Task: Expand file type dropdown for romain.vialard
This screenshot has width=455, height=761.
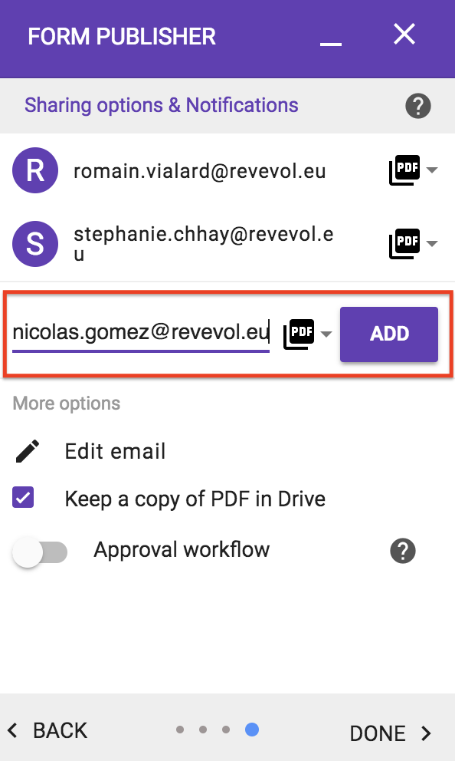Action: pos(432,170)
